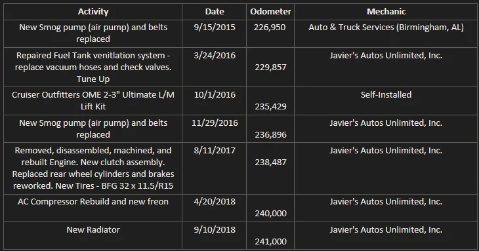
Task: Click the rebuilt Engine activity cell
Action: click(x=93, y=168)
